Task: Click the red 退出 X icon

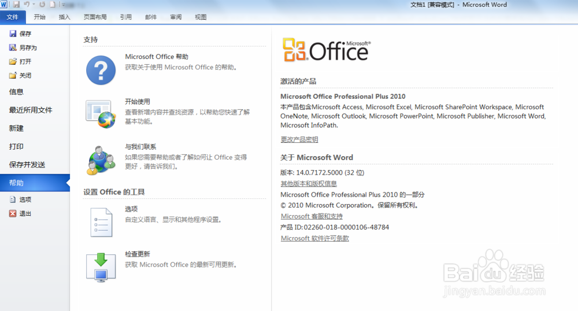Action: (x=13, y=213)
